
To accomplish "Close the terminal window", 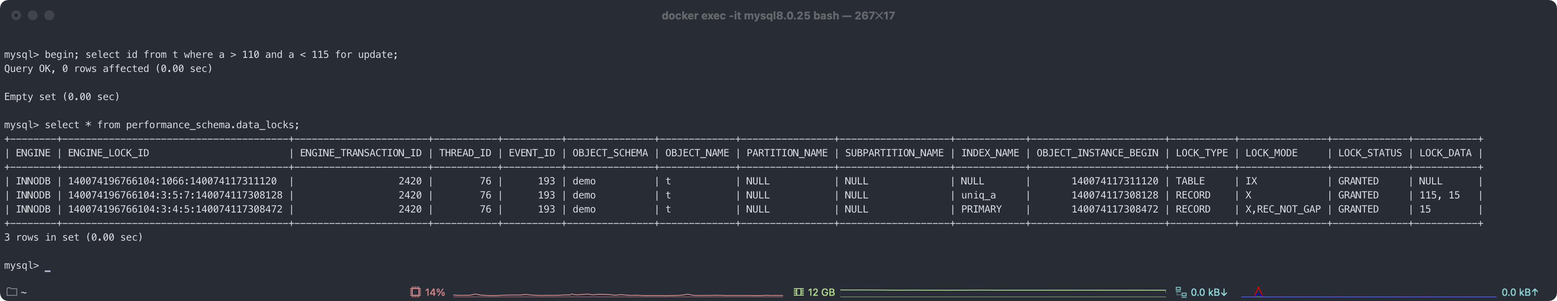I will [16, 15].
